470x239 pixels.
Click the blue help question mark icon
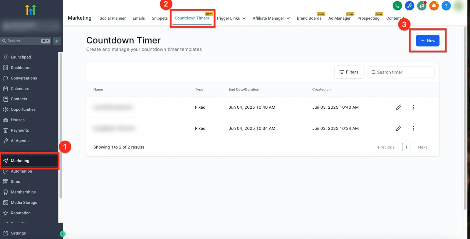446,6
